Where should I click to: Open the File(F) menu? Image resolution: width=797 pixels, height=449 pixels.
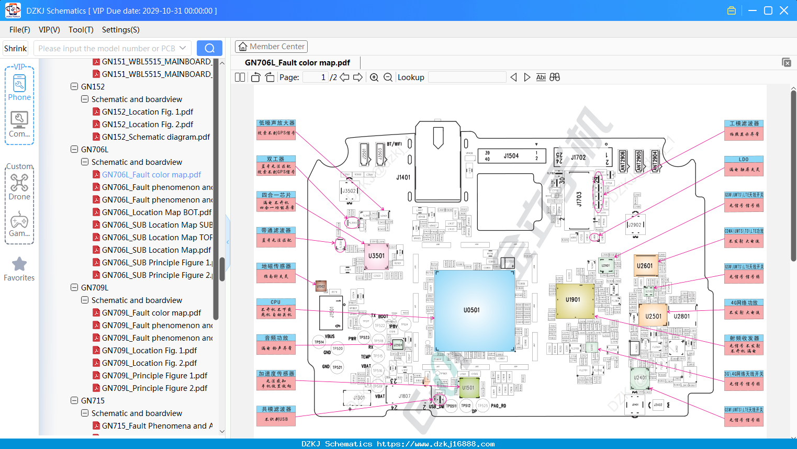coord(20,30)
